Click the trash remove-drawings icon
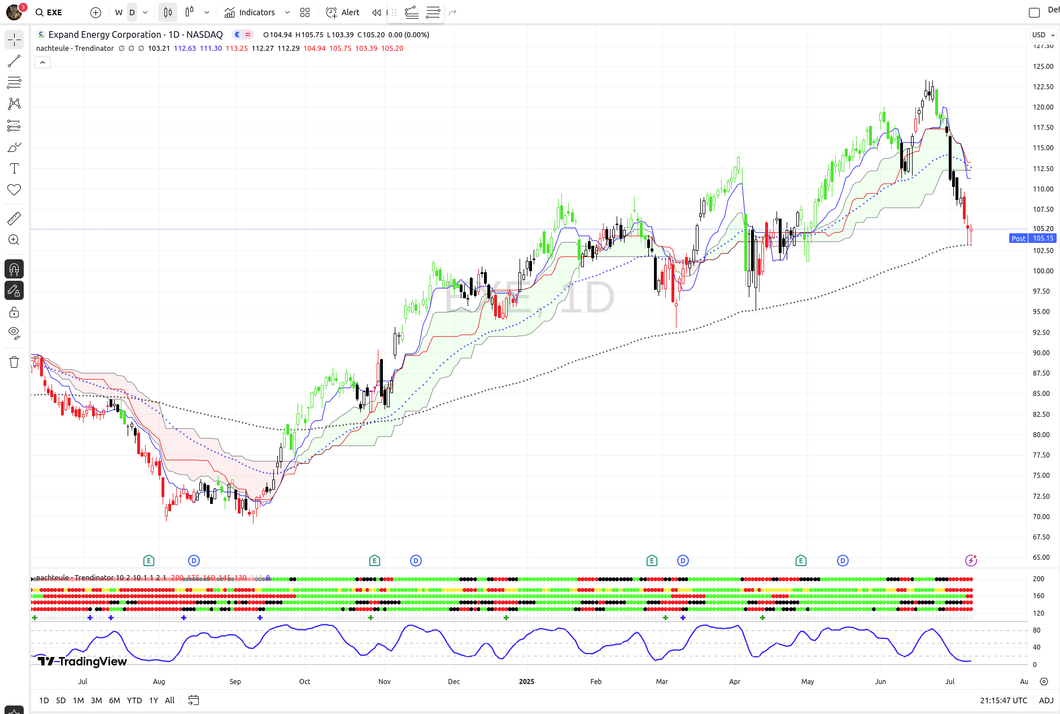 click(x=14, y=362)
